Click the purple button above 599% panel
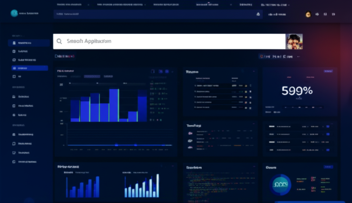The height and width of the screenshot is (203, 352). coord(328,71)
